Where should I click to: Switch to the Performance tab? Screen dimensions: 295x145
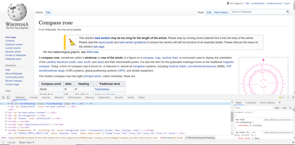tap(75, 97)
